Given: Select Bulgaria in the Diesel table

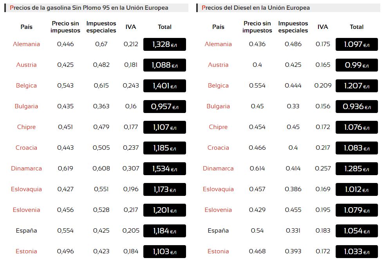Looking at the screenshot, I should (218, 106).
